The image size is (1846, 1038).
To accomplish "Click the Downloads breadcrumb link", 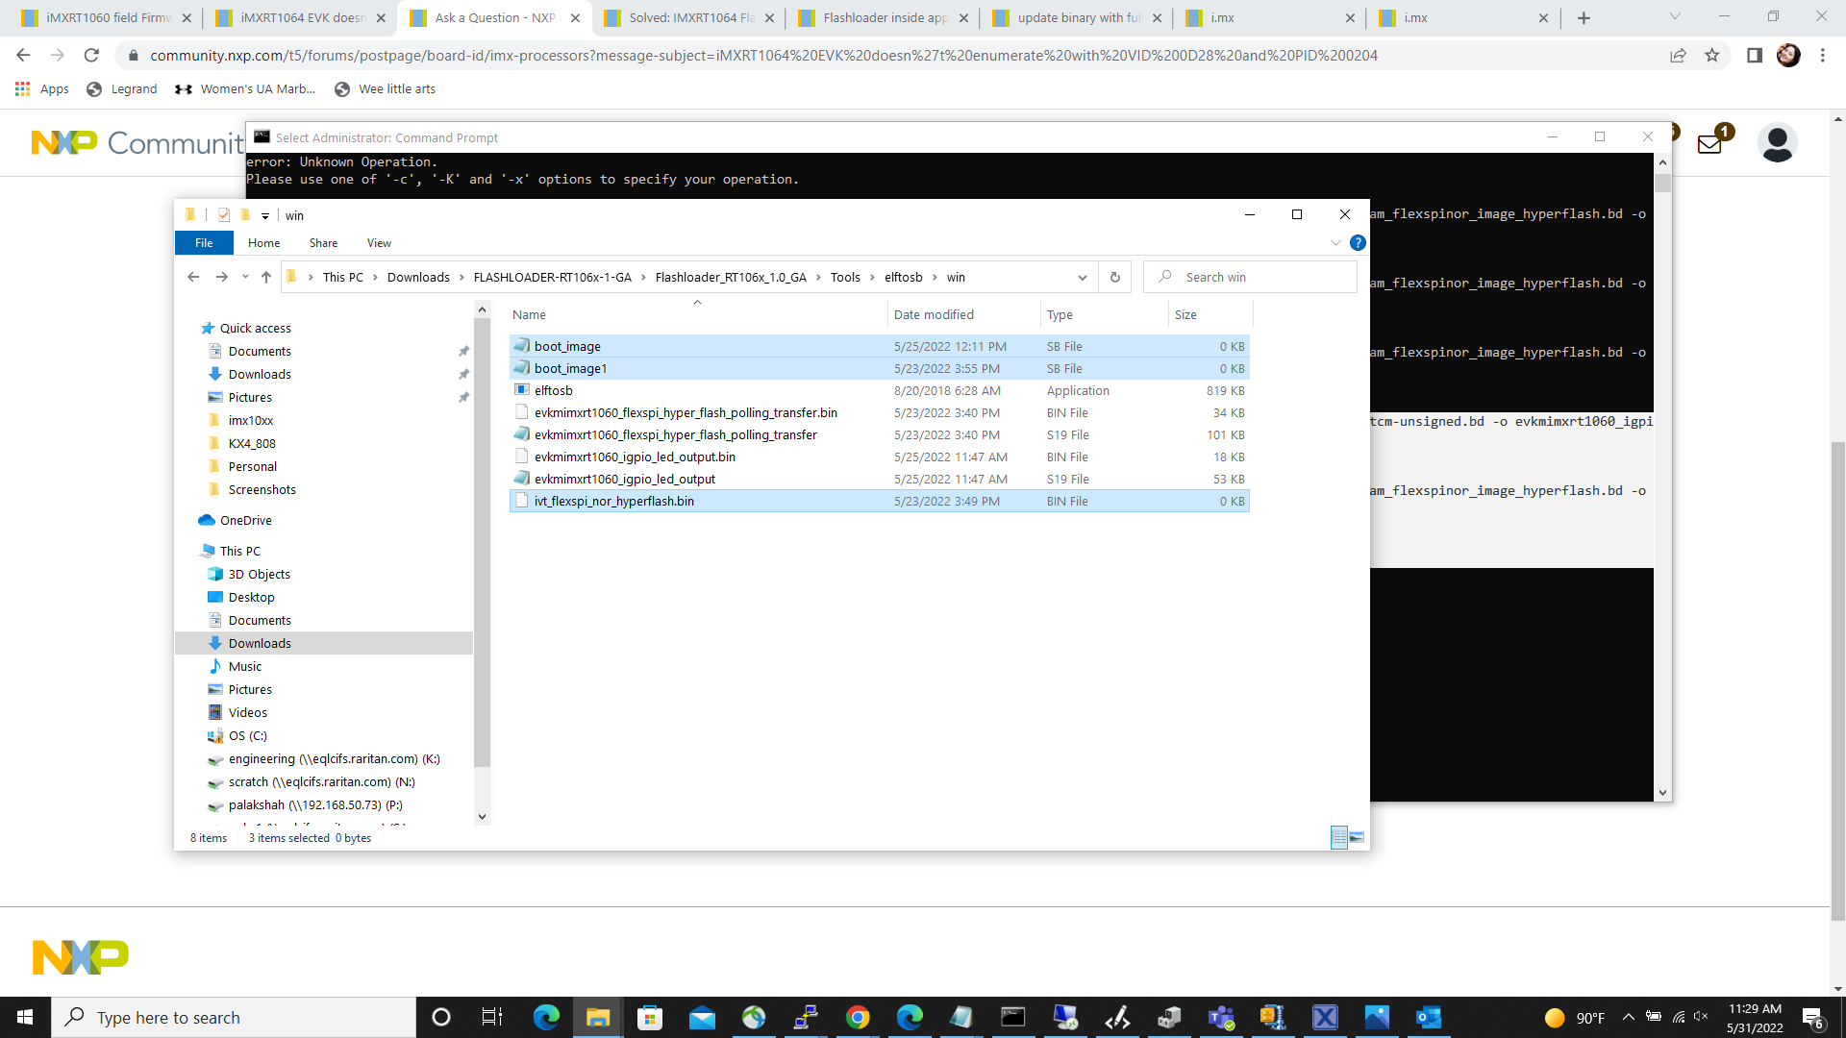I will [x=418, y=277].
